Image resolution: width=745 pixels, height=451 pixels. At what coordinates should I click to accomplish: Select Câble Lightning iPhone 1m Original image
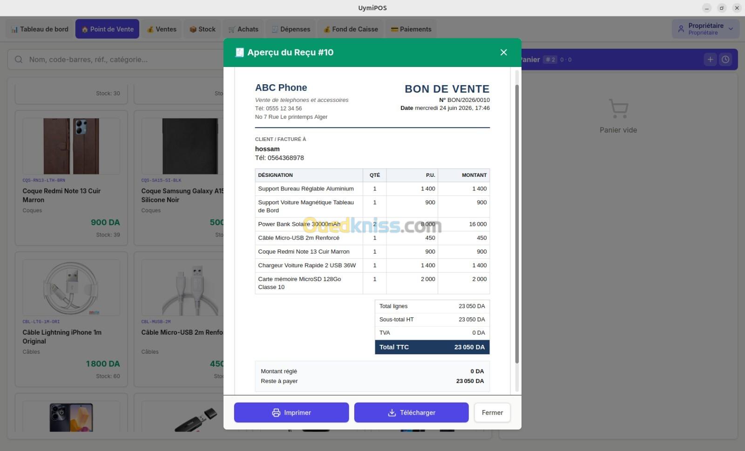71,288
